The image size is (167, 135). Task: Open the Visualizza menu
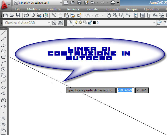(54, 9)
